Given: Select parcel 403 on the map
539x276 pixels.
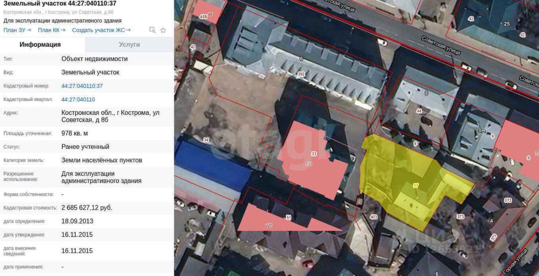Looking at the screenshot, I should coord(373,217).
